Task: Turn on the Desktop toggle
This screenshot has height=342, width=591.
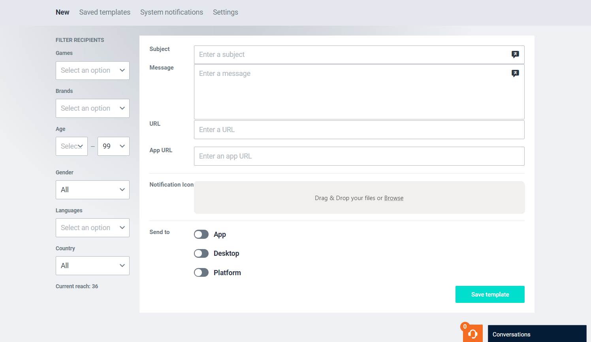Action: coord(201,253)
